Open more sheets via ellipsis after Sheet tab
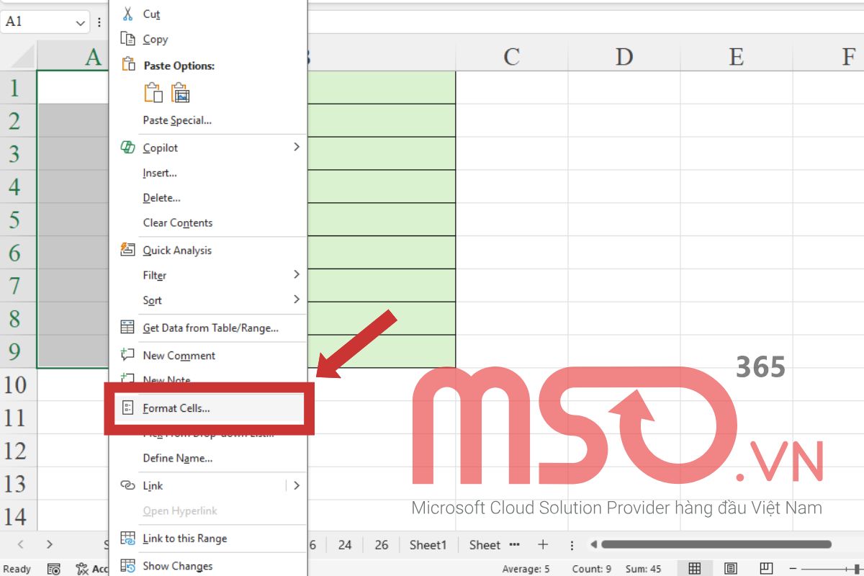The width and height of the screenshot is (864, 576). click(514, 544)
